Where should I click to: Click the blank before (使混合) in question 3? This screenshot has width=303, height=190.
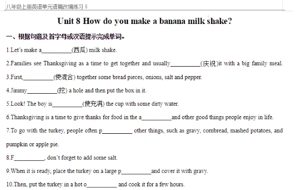pyautogui.click(x=38, y=78)
